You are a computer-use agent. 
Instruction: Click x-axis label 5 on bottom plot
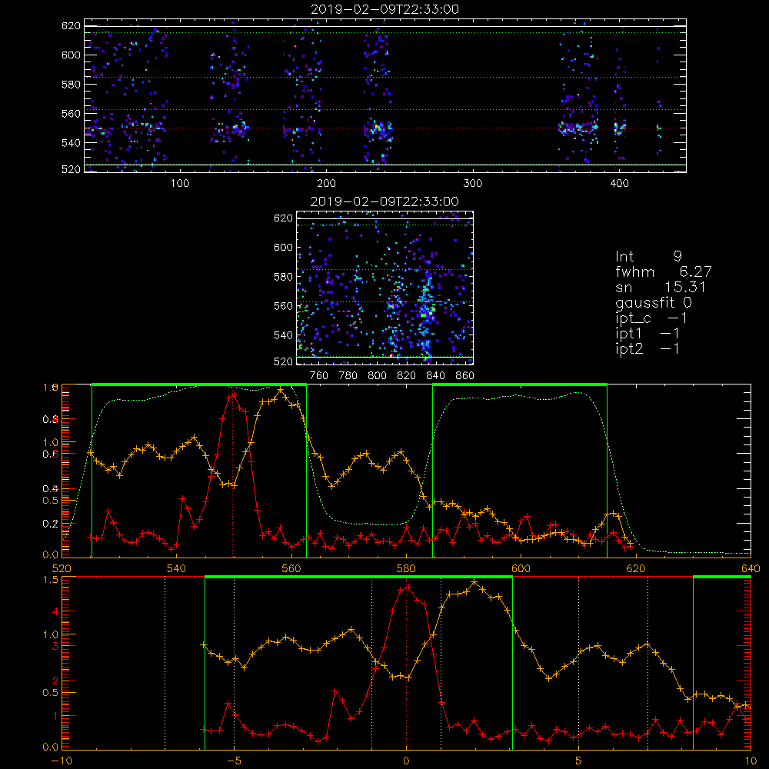[x=579, y=761]
